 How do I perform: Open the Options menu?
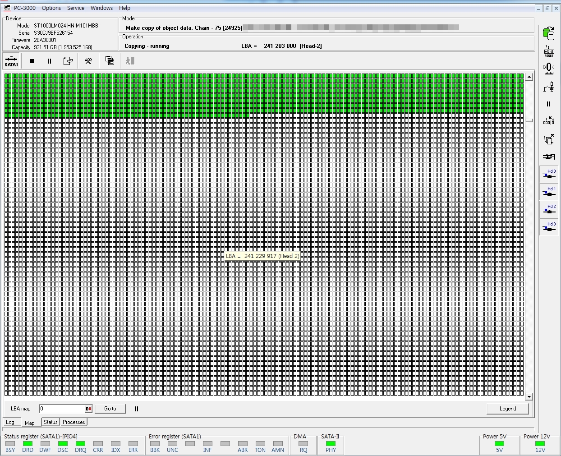pos(51,8)
